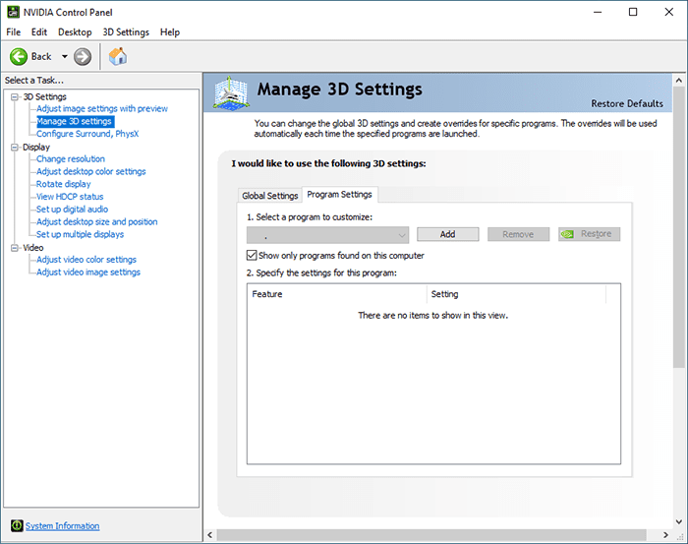This screenshot has width=688, height=544.
Task: Open Set up digital audio
Action: pyautogui.click(x=72, y=209)
